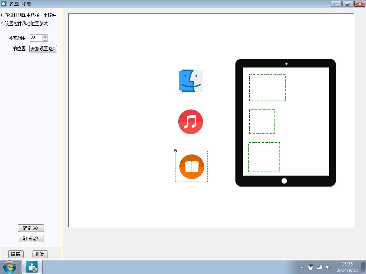Image resolution: width=366 pixels, height=274 pixels.
Task: Select the orange book icon
Action: click(x=192, y=167)
